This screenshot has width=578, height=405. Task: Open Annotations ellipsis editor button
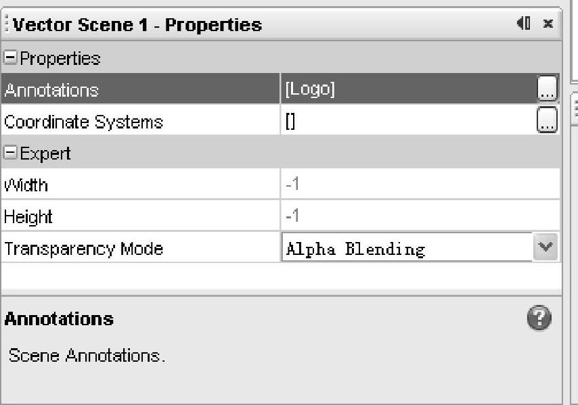click(x=547, y=89)
